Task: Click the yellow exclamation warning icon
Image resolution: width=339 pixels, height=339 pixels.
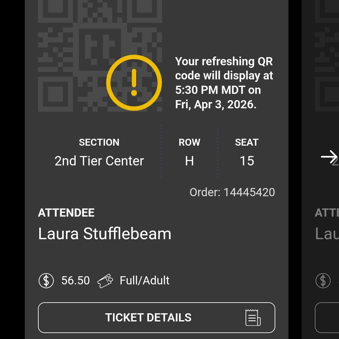Action: tap(134, 82)
